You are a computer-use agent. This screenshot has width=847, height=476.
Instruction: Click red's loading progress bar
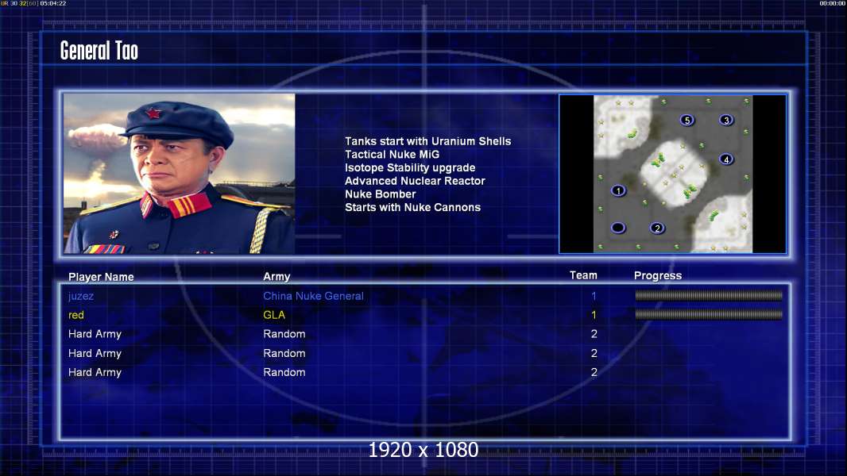(x=709, y=314)
